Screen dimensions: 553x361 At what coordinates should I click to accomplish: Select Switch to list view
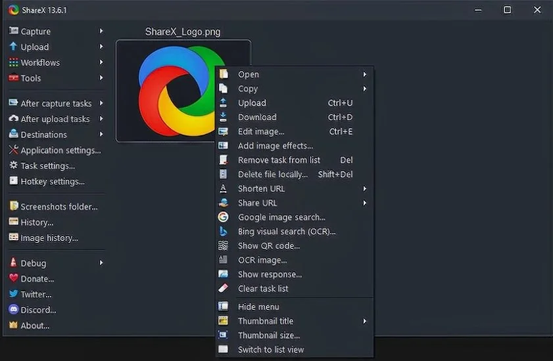[x=294, y=350]
